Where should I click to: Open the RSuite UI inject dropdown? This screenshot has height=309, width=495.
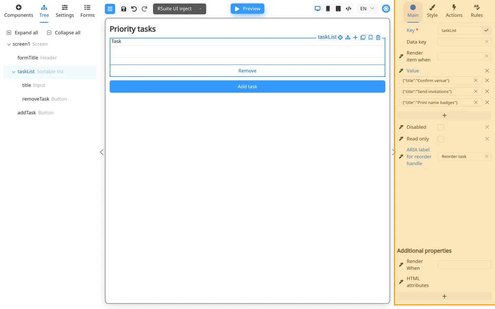(x=179, y=9)
